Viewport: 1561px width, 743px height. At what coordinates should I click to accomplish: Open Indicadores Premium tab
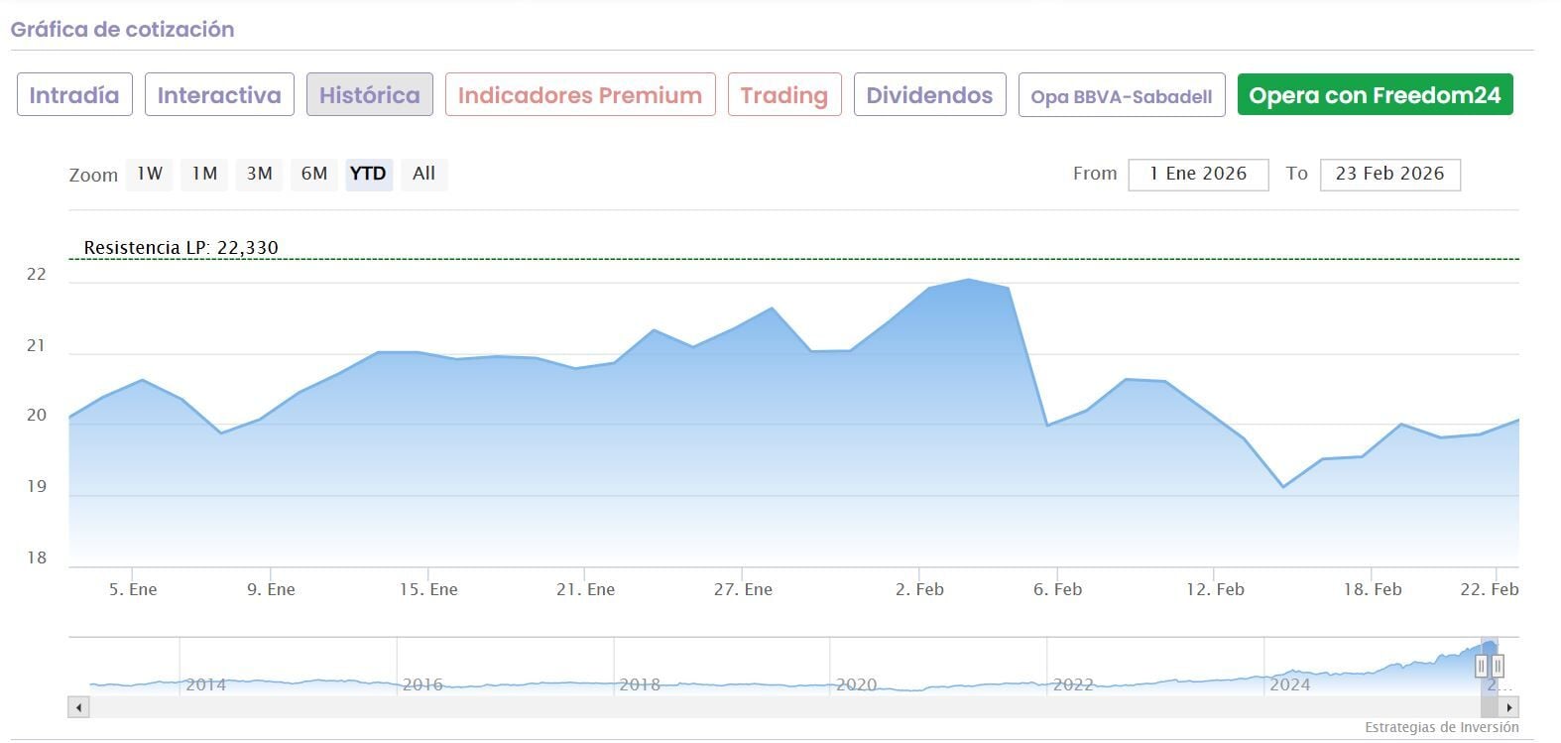point(580,95)
